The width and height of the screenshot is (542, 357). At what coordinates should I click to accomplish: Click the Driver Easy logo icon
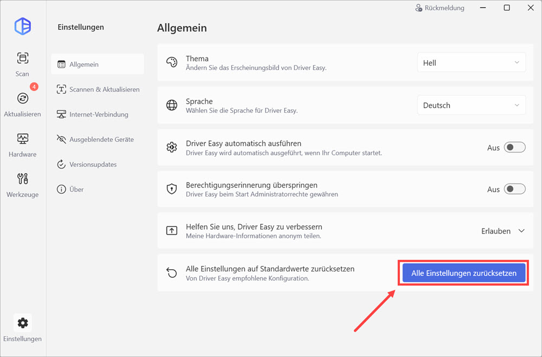[23, 26]
